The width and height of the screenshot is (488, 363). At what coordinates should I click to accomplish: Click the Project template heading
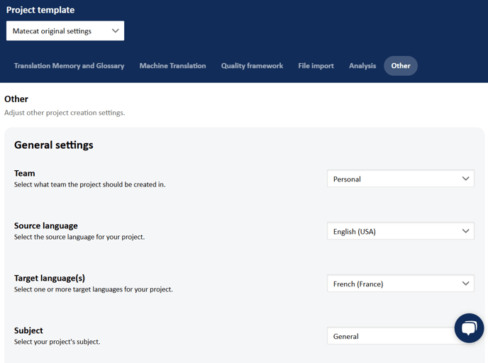pyautogui.click(x=40, y=10)
